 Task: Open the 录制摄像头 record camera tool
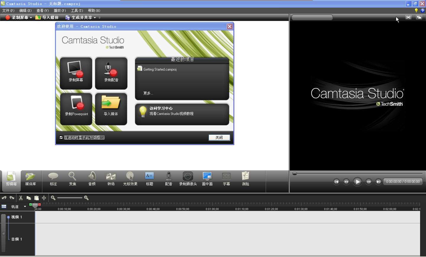pos(188,179)
